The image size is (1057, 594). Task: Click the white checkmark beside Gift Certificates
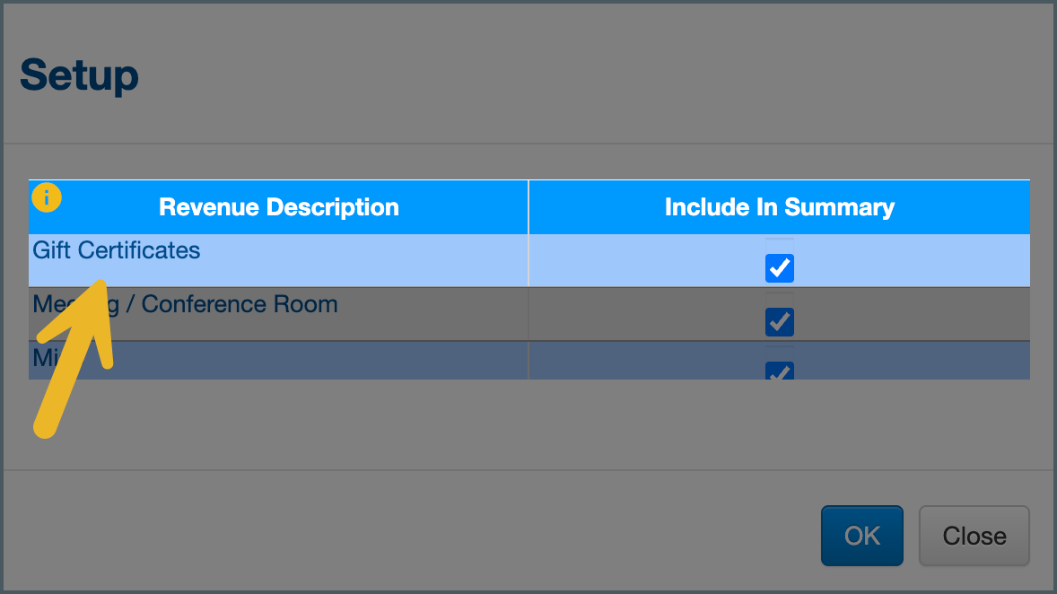[780, 268]
